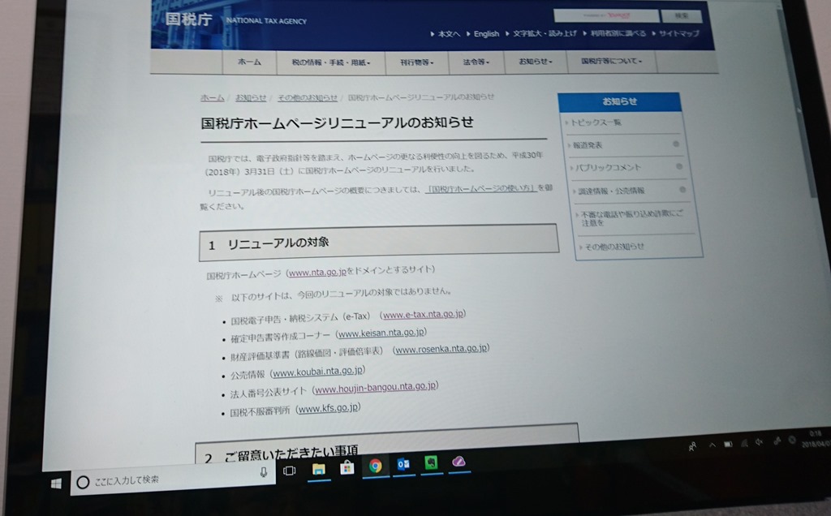Open the www.koubai.nta.go.jp link
Screen dimensions: 831x516
[x=318, y=372]
